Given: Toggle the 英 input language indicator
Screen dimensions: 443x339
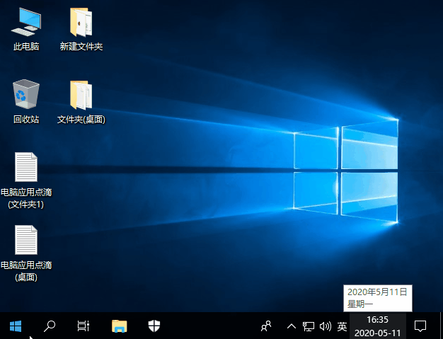Looking at the screenshot, I should 342,326.
